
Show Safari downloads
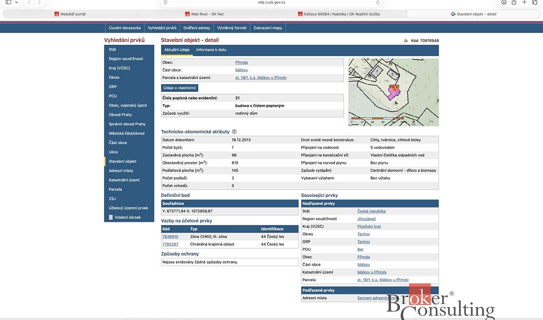(504, 2)
